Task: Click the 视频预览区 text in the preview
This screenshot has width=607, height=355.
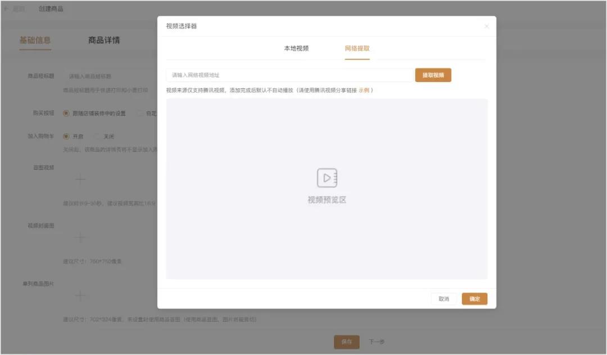Action: pyautogui.click(x=327, y=200)
